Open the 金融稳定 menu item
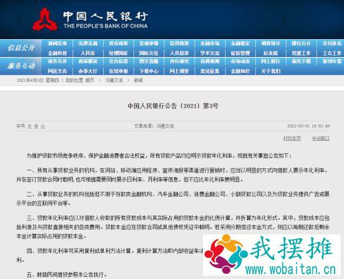The image size is (344, 279). 240,43
